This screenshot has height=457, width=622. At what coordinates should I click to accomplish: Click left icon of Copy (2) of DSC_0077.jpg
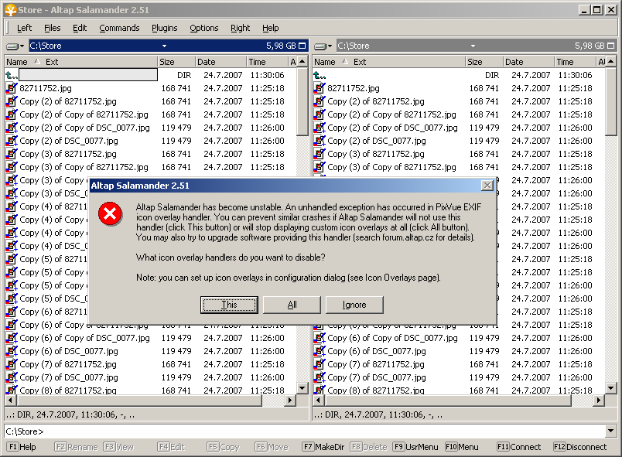[12, 141]
